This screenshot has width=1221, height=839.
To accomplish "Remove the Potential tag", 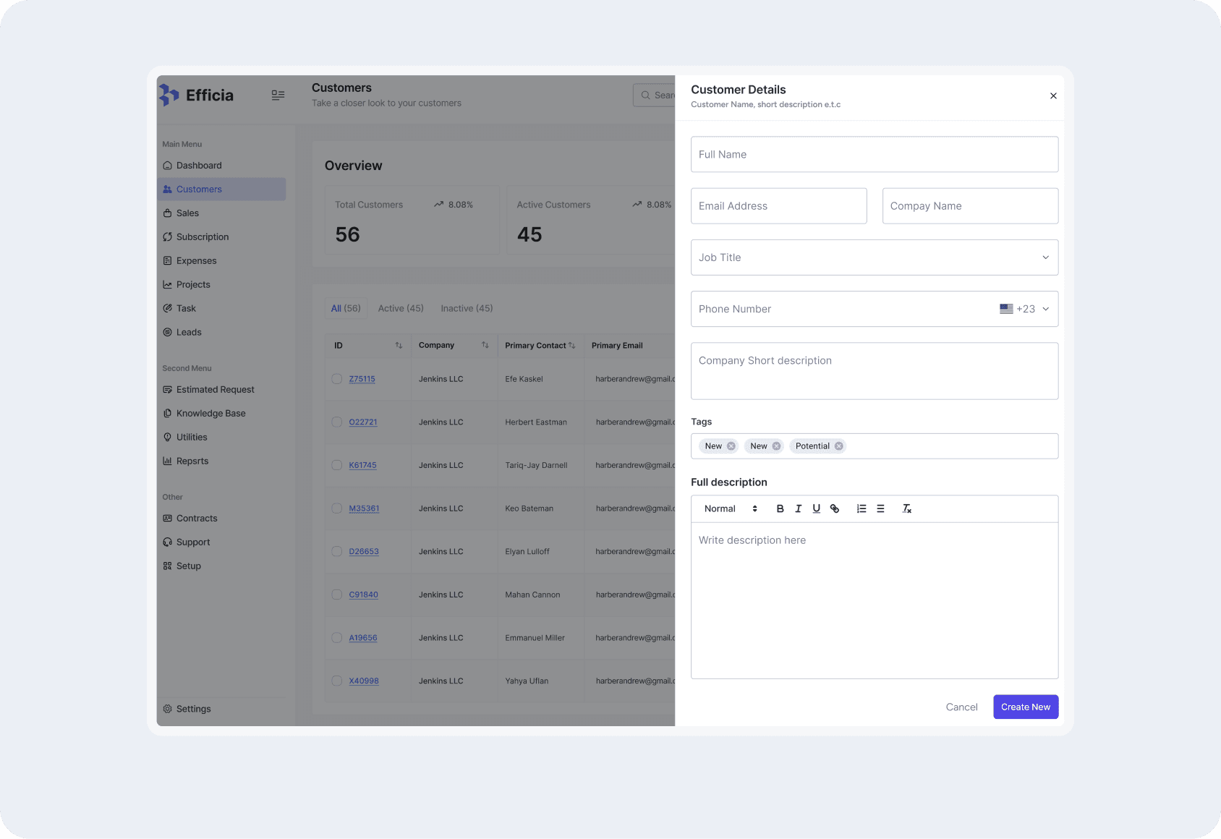I will [x=838, y=446].
